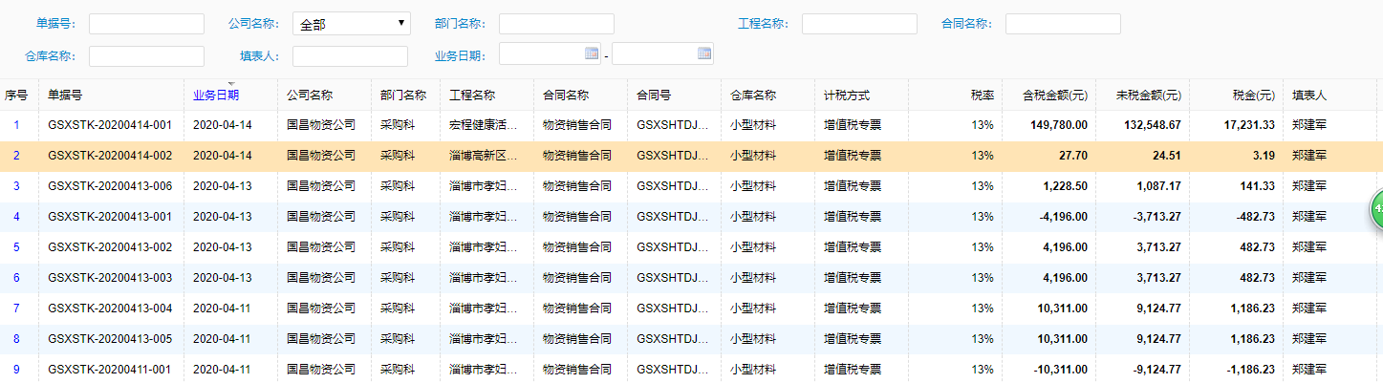This screenshot has width=1383, height=383.
Task: Open row number 9 link
Action: pos(16,369)
